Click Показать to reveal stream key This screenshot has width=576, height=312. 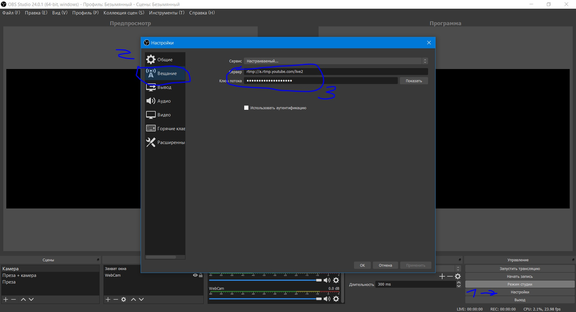414,81
